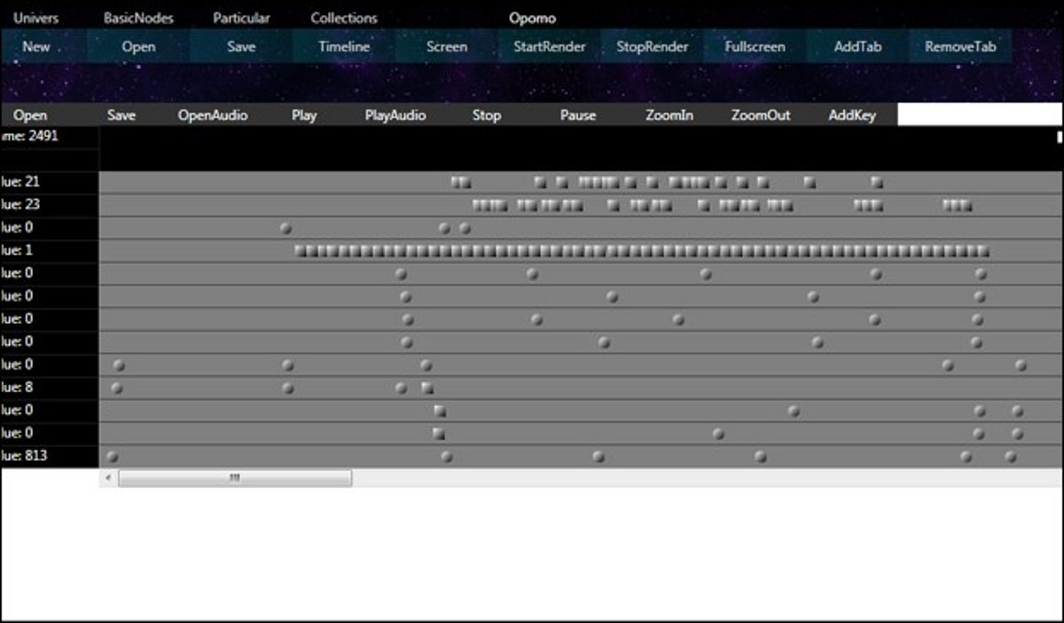The image size is (1064, 623).
Task: Select the first keyframe in the 813 row
Action: 112,457
